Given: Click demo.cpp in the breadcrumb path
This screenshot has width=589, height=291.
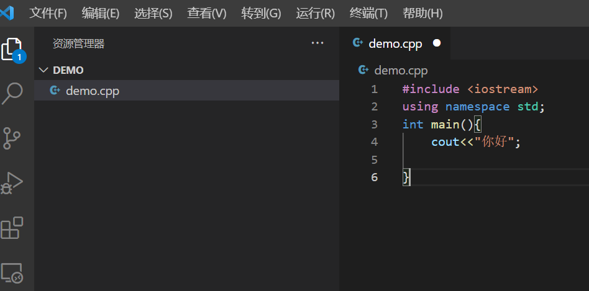Looking at the screenshot, I should pos(401,71).
